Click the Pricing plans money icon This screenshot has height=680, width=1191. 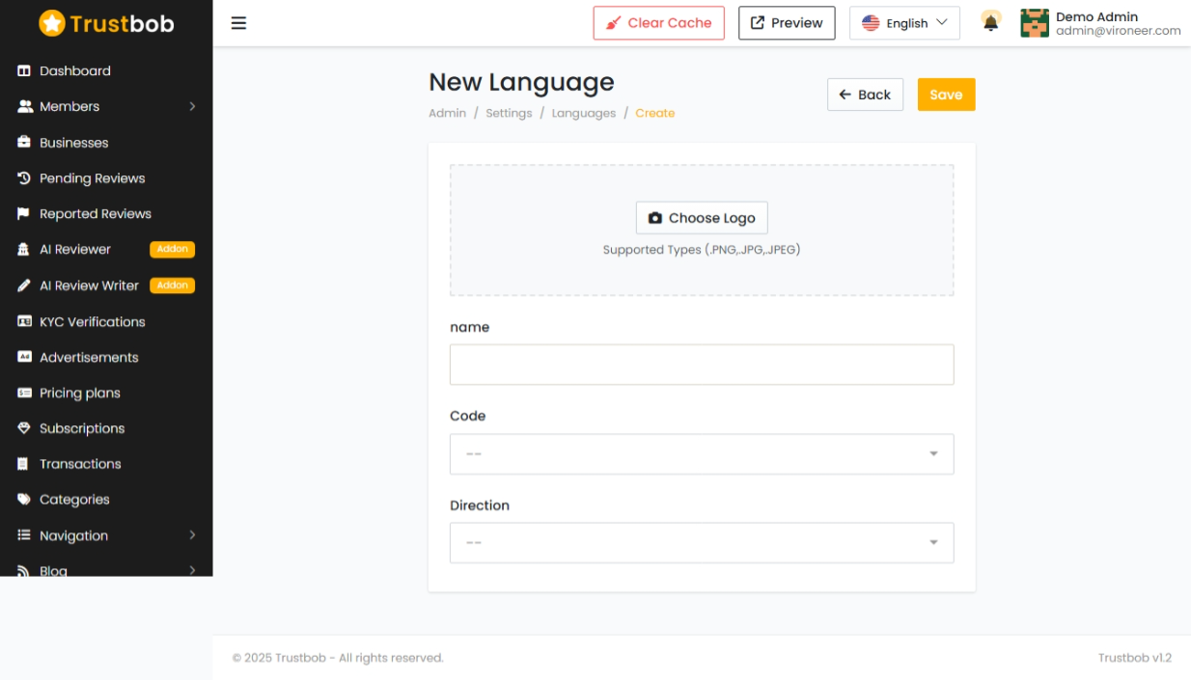coord(24,393)
